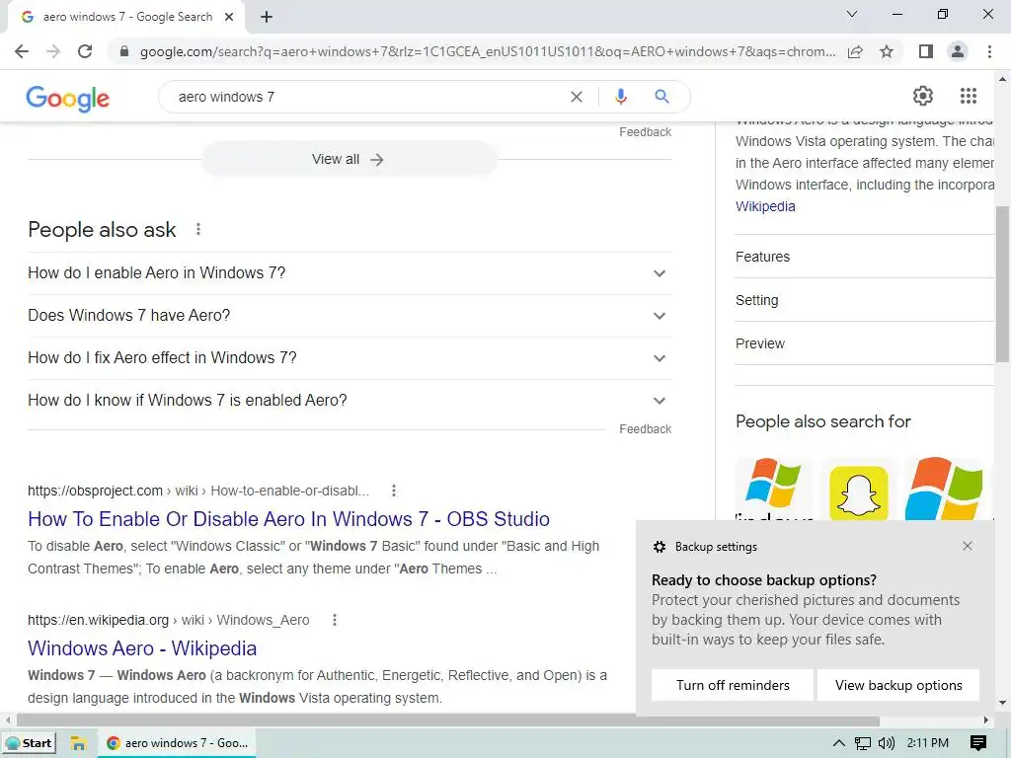The height and width of the screenshot is (758, 1011).
Task: Click Feedback under People also ask
Action: pos(646,429)
